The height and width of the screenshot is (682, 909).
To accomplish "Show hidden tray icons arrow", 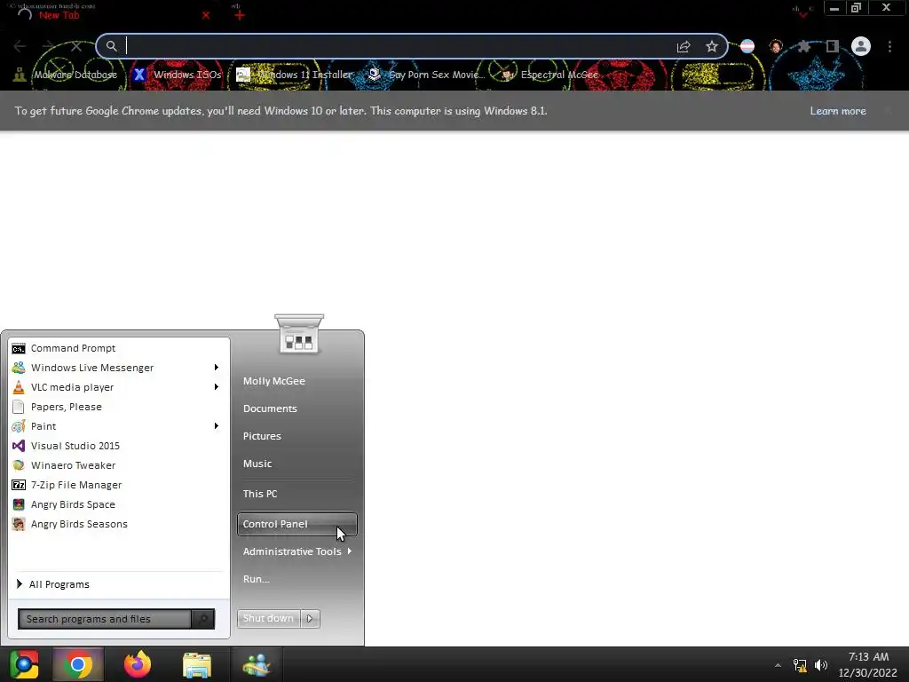I will 778,665.
